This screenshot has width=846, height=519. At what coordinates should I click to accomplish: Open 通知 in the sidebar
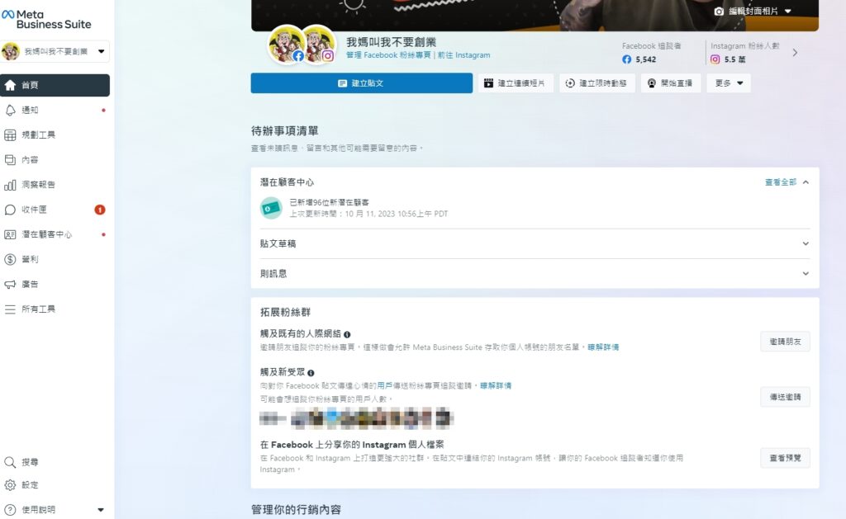55,110
